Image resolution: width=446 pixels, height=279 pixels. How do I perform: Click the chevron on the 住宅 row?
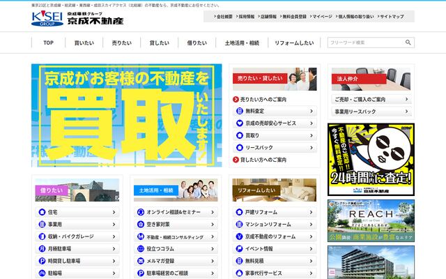pyautogui.click(x=114, y=212)
